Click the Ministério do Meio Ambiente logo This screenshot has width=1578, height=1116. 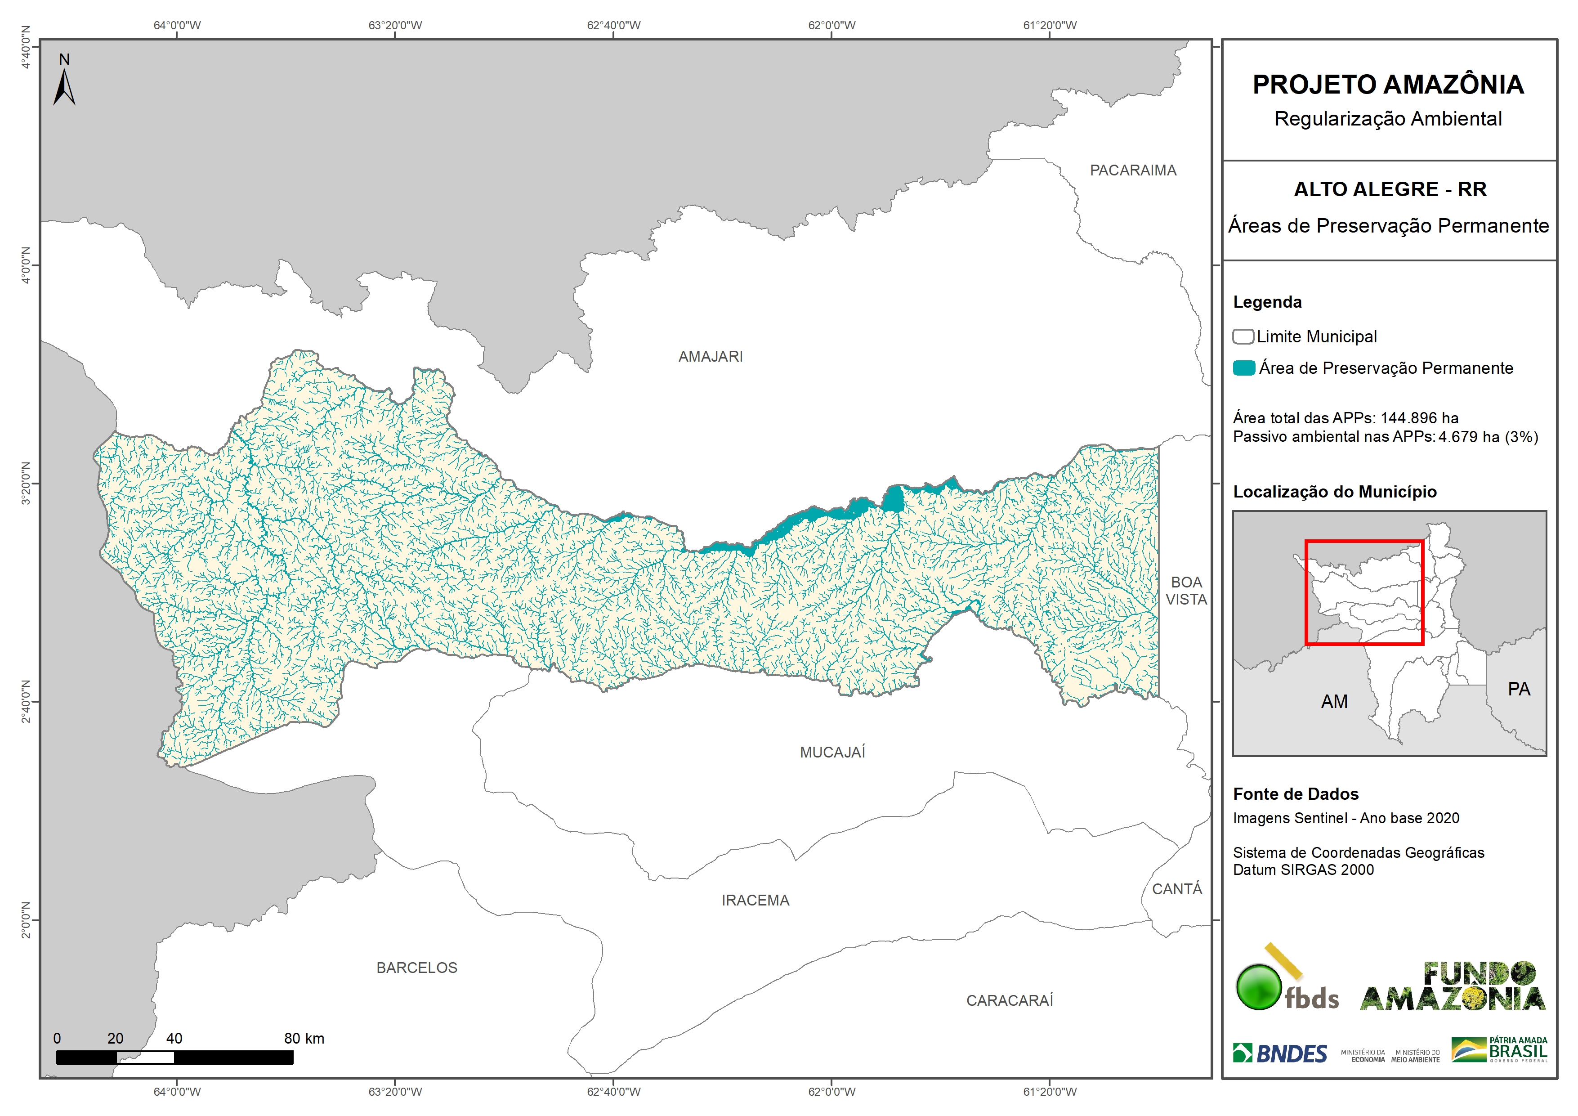(x=1415, y=1056)
